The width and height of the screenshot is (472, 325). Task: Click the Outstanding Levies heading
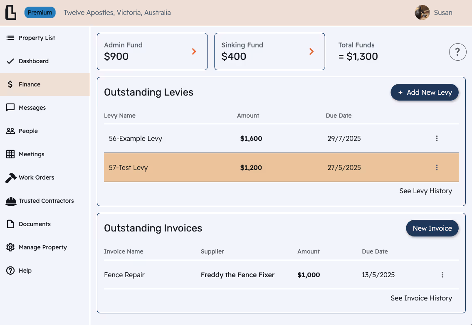pos(149,92)
